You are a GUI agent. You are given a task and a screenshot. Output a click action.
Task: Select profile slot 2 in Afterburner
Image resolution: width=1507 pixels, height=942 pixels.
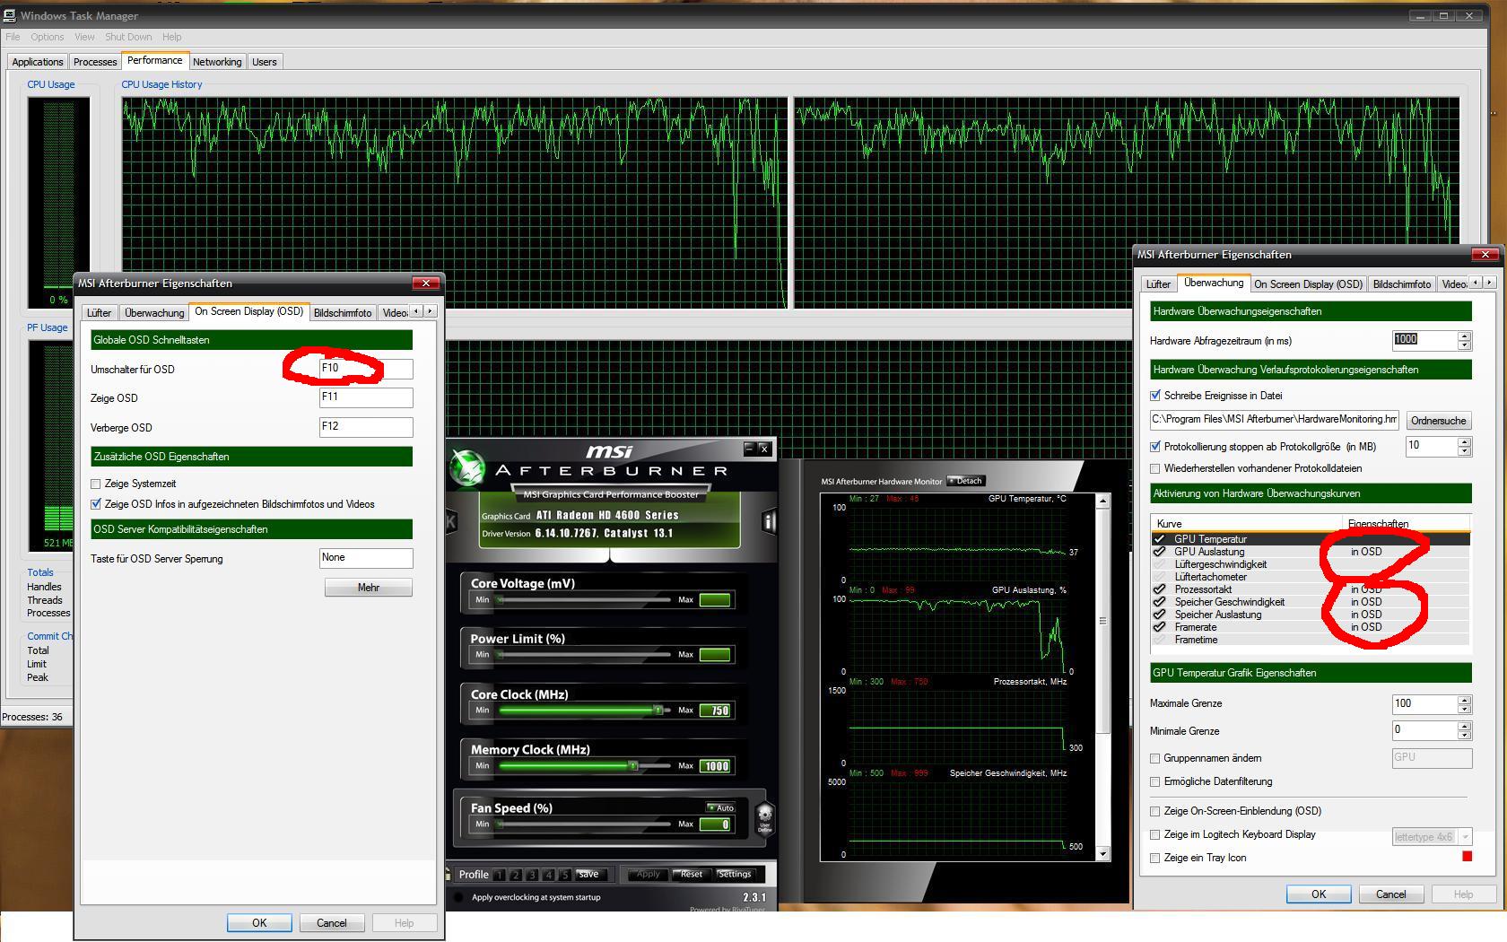[516, 875]
